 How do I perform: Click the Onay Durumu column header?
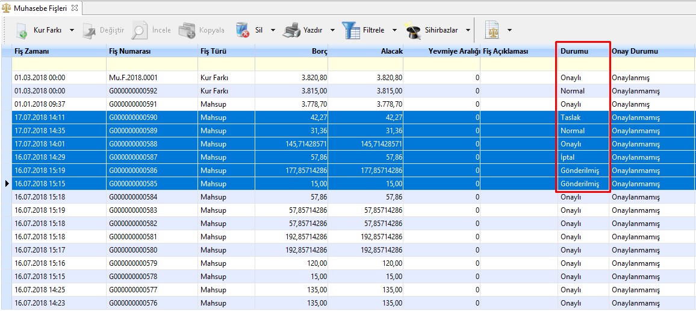[x=635, y=52]
